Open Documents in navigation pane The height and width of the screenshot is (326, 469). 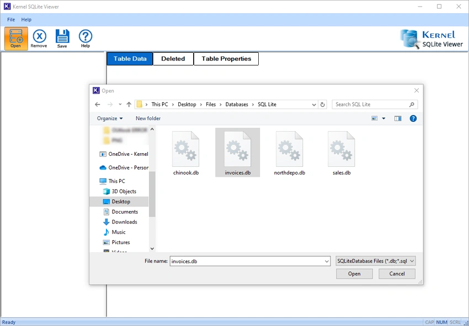pyautogui.click(x=120, y=212)
